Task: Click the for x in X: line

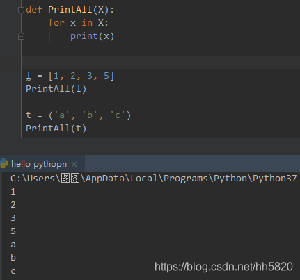Action: click(x=78, y=23)
